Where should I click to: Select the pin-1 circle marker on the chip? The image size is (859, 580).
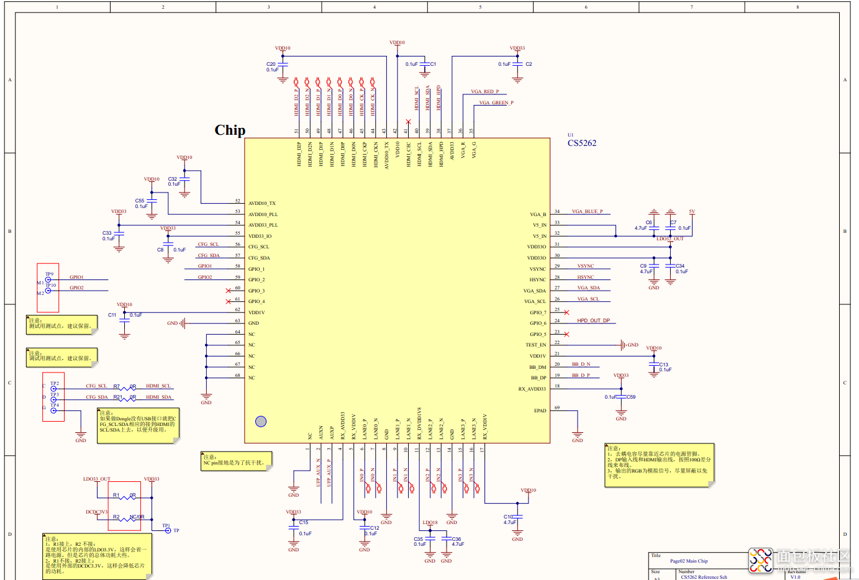[x=261, y=421]
